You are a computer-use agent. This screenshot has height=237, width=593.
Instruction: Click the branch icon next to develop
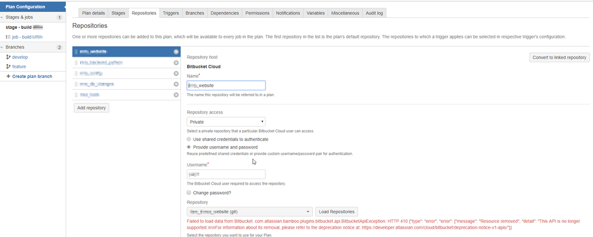8,57
